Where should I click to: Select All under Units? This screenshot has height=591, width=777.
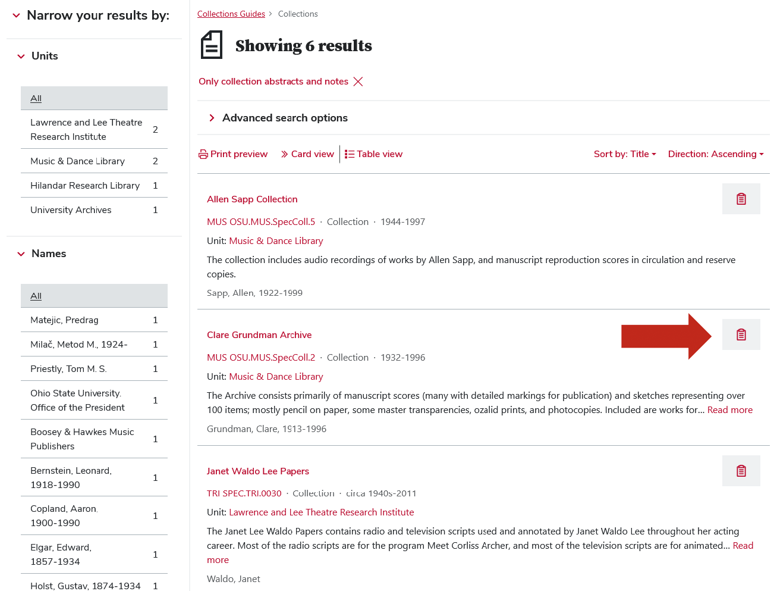pyautogui.click(x=94, y=98)
